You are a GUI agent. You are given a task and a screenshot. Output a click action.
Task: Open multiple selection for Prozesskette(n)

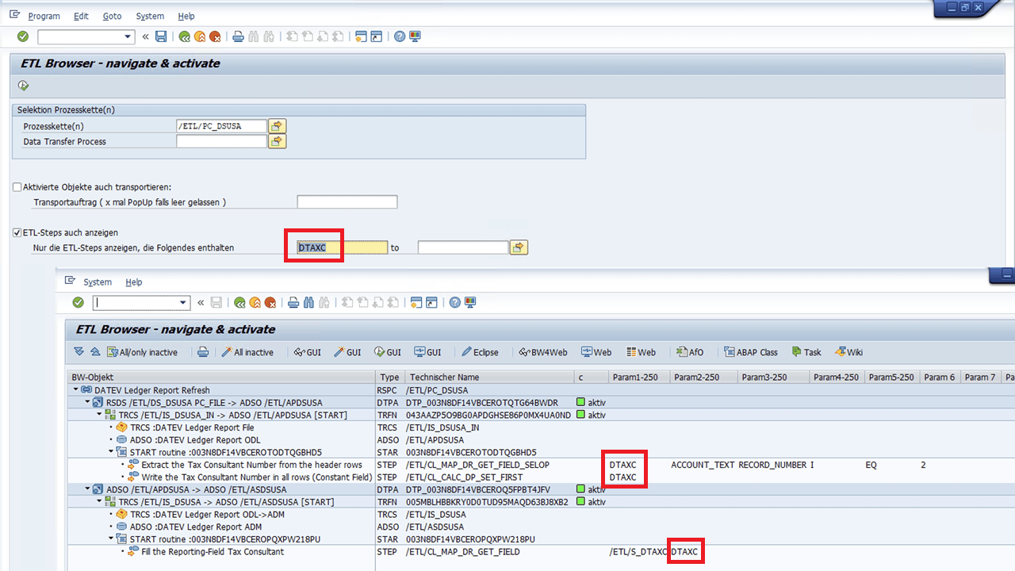click(277, 126)
